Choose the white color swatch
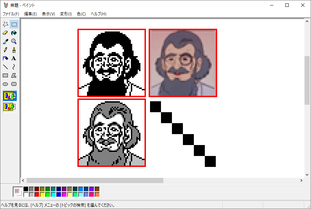This screenshot has height=209, width=311. pyautogui.click(x=26, y=195)
